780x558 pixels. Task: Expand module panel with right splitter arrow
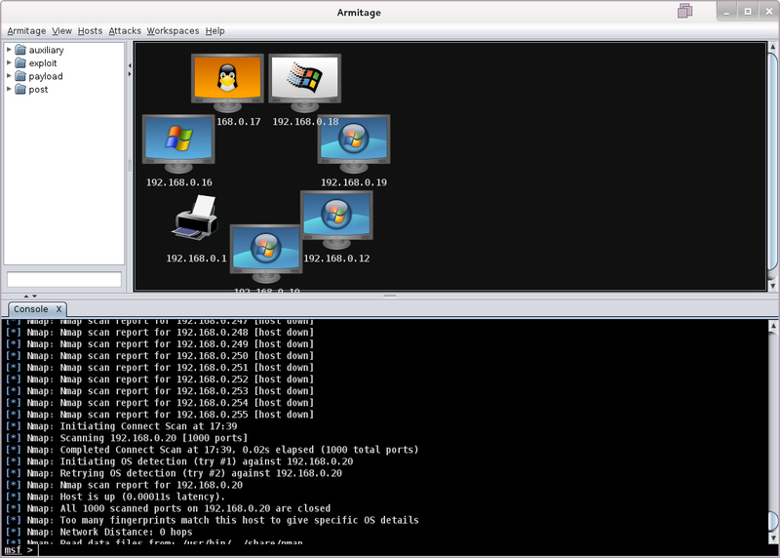pyautogui.click(x=130, y=74)
